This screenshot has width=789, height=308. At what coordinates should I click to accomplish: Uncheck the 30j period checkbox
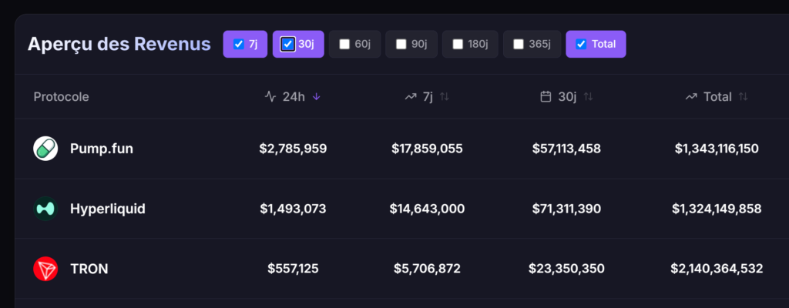288,45
